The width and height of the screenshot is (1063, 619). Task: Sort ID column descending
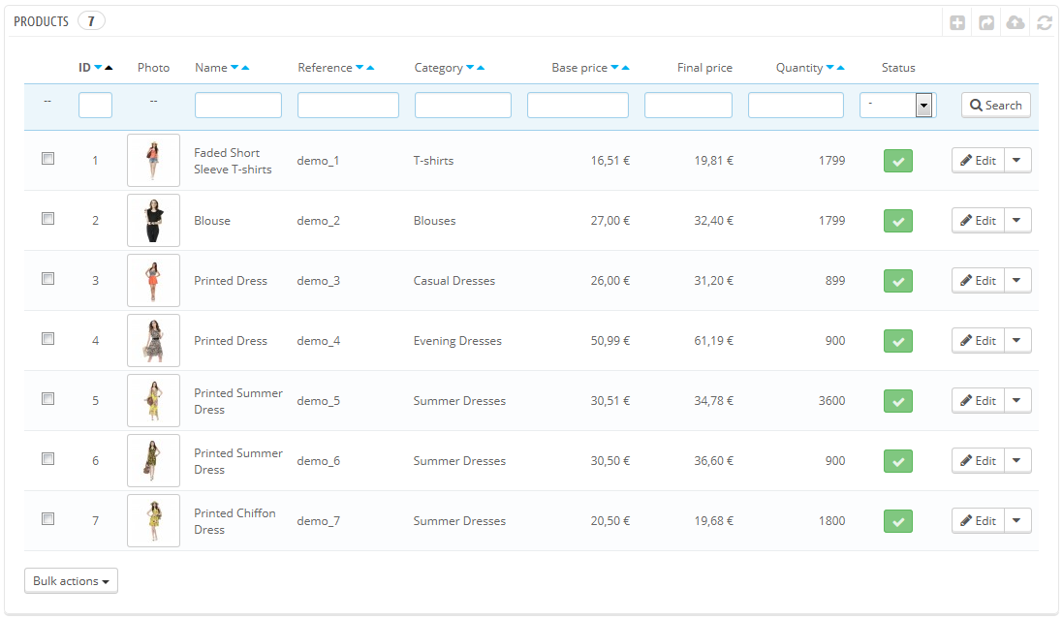[98, 67]
